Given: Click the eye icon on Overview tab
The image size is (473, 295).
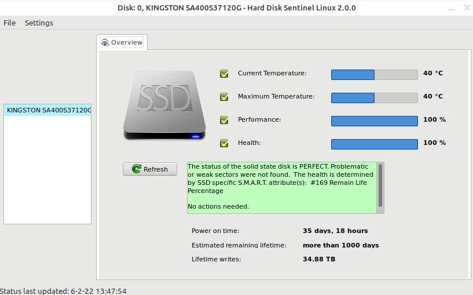Looking at the screenshot, I should click(105, 42).
